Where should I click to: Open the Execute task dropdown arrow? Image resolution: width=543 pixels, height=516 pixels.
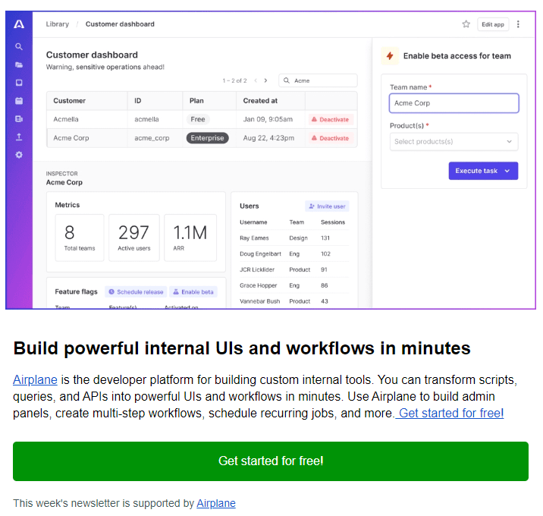[507, 171]
